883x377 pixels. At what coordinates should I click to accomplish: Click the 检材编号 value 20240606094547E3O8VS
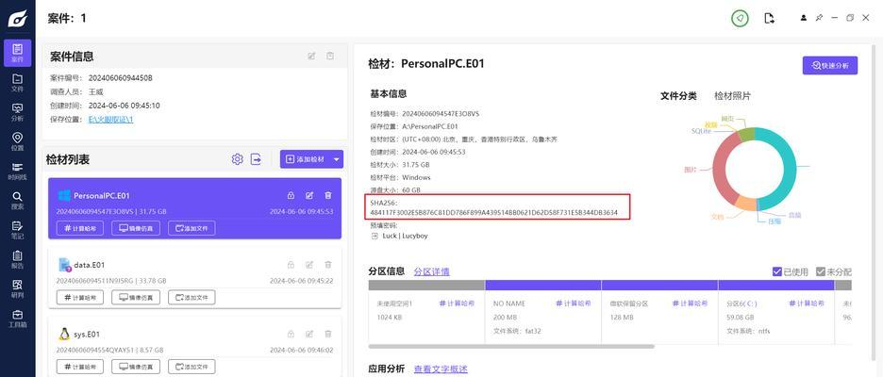(441, 114)
